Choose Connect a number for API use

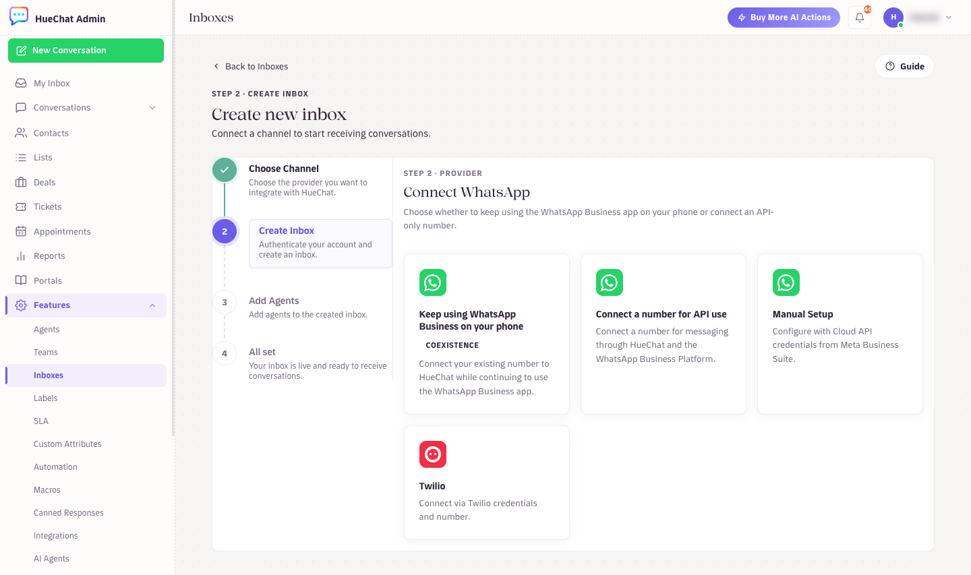pyautogui.click(x=664, y=334)
